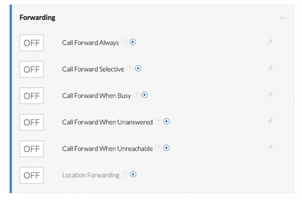
Task: Open help for Call Forward Selective
Action: 130,68
